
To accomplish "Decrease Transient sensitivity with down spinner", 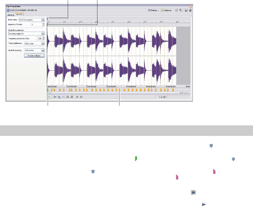I will [x=44, y=39].
